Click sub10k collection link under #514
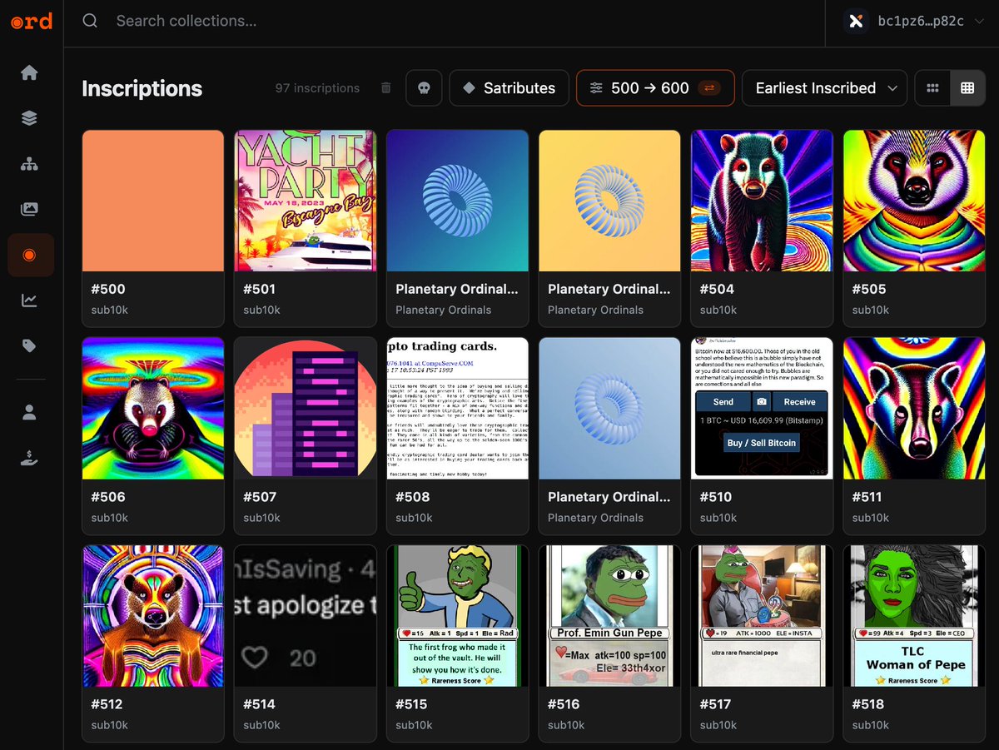This screenshot has height=750, width=999. pos(261,725)
